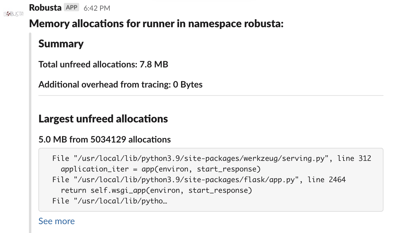
Task: Click the Summary heading
Action: coord(61,44)
